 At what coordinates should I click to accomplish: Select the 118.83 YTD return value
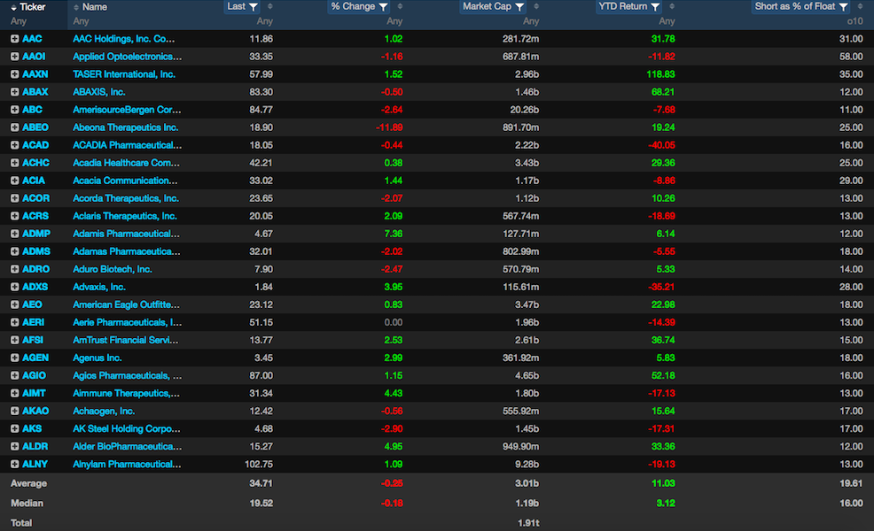[x=660, y=74]
